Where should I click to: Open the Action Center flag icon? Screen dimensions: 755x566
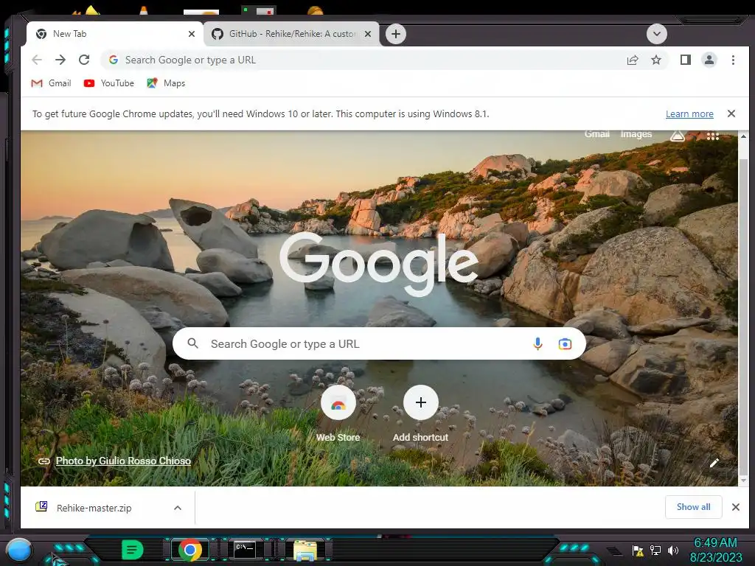point(638,551)
